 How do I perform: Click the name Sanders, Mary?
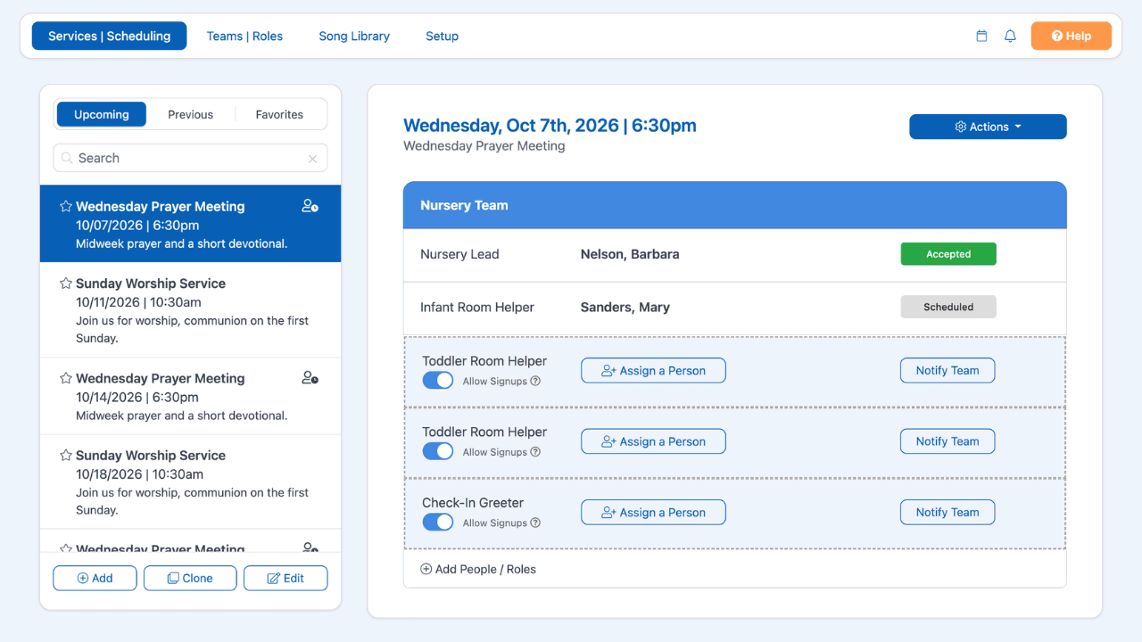tap(625, 307)
